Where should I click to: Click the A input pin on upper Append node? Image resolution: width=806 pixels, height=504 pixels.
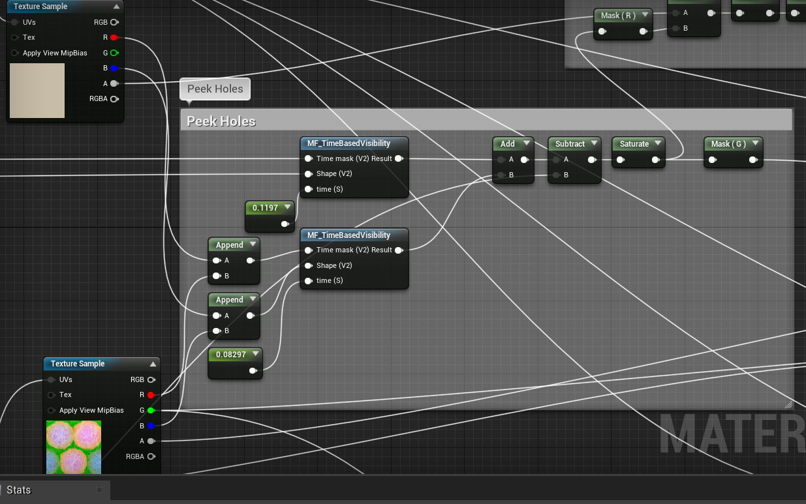216,261
